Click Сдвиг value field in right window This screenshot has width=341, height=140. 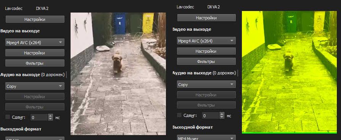211,116
